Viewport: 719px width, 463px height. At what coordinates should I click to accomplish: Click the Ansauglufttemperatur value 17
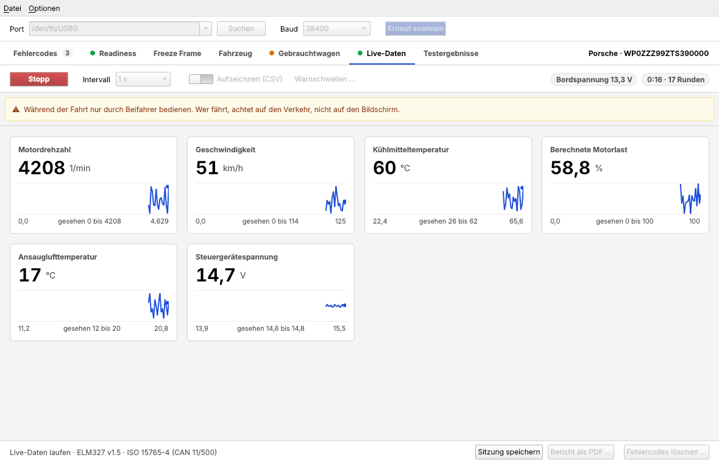[30, 275]
